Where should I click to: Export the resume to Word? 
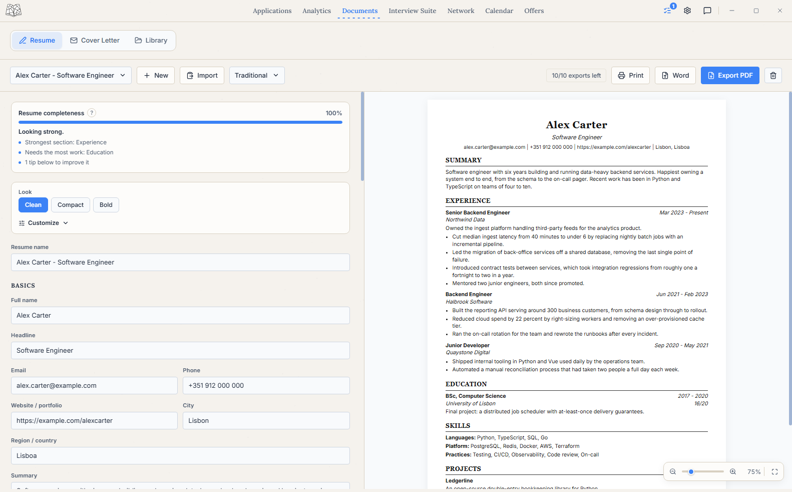pos(675,76)
